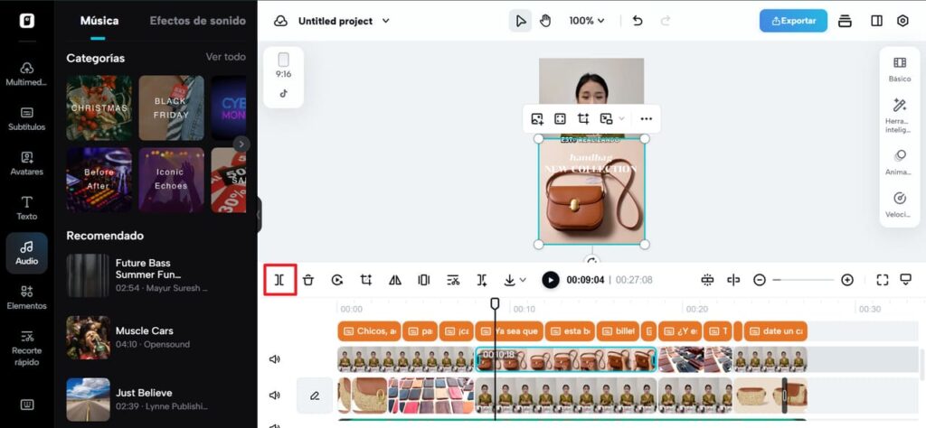Open the Elementos panel in sidebar
Viewport: 926px width, 428px height.
(x=27, y=297)
